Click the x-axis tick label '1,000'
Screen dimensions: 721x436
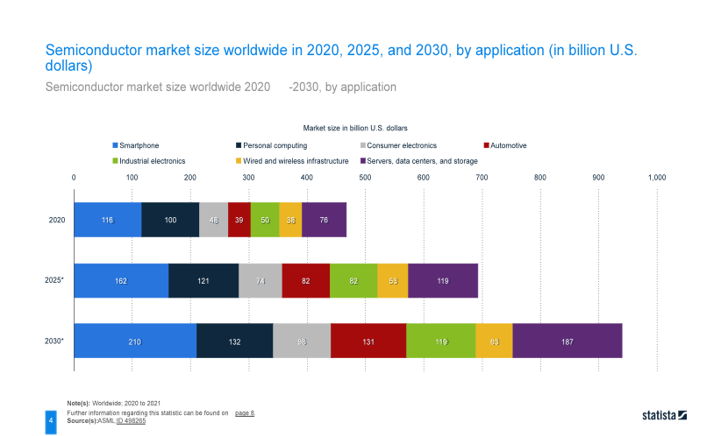[x=657, y=178]
